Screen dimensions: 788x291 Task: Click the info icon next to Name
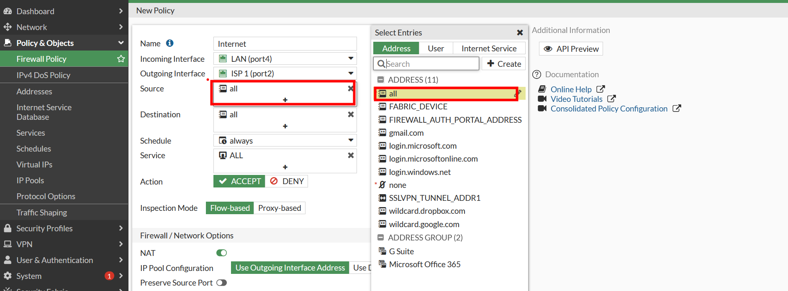tap(169, 43)
